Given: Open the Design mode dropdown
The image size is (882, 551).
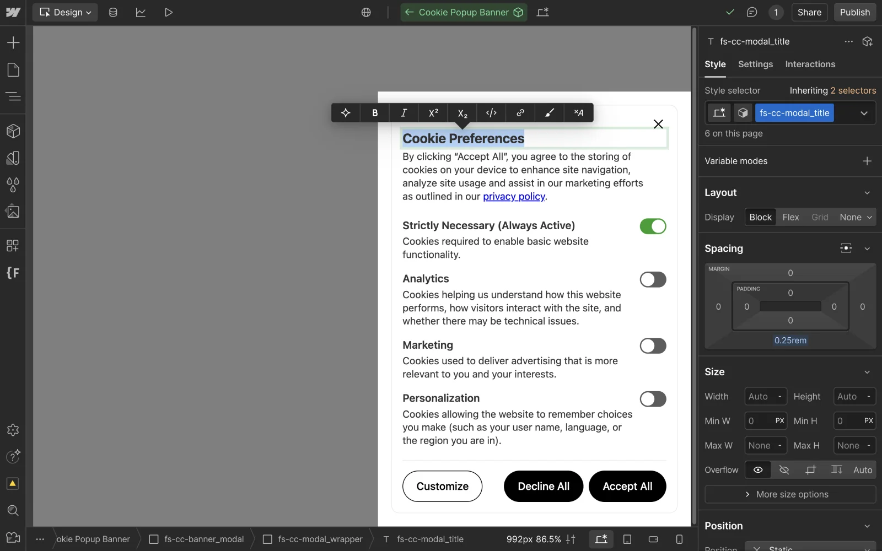Looking at the screenshot, I should click(65, 12).
